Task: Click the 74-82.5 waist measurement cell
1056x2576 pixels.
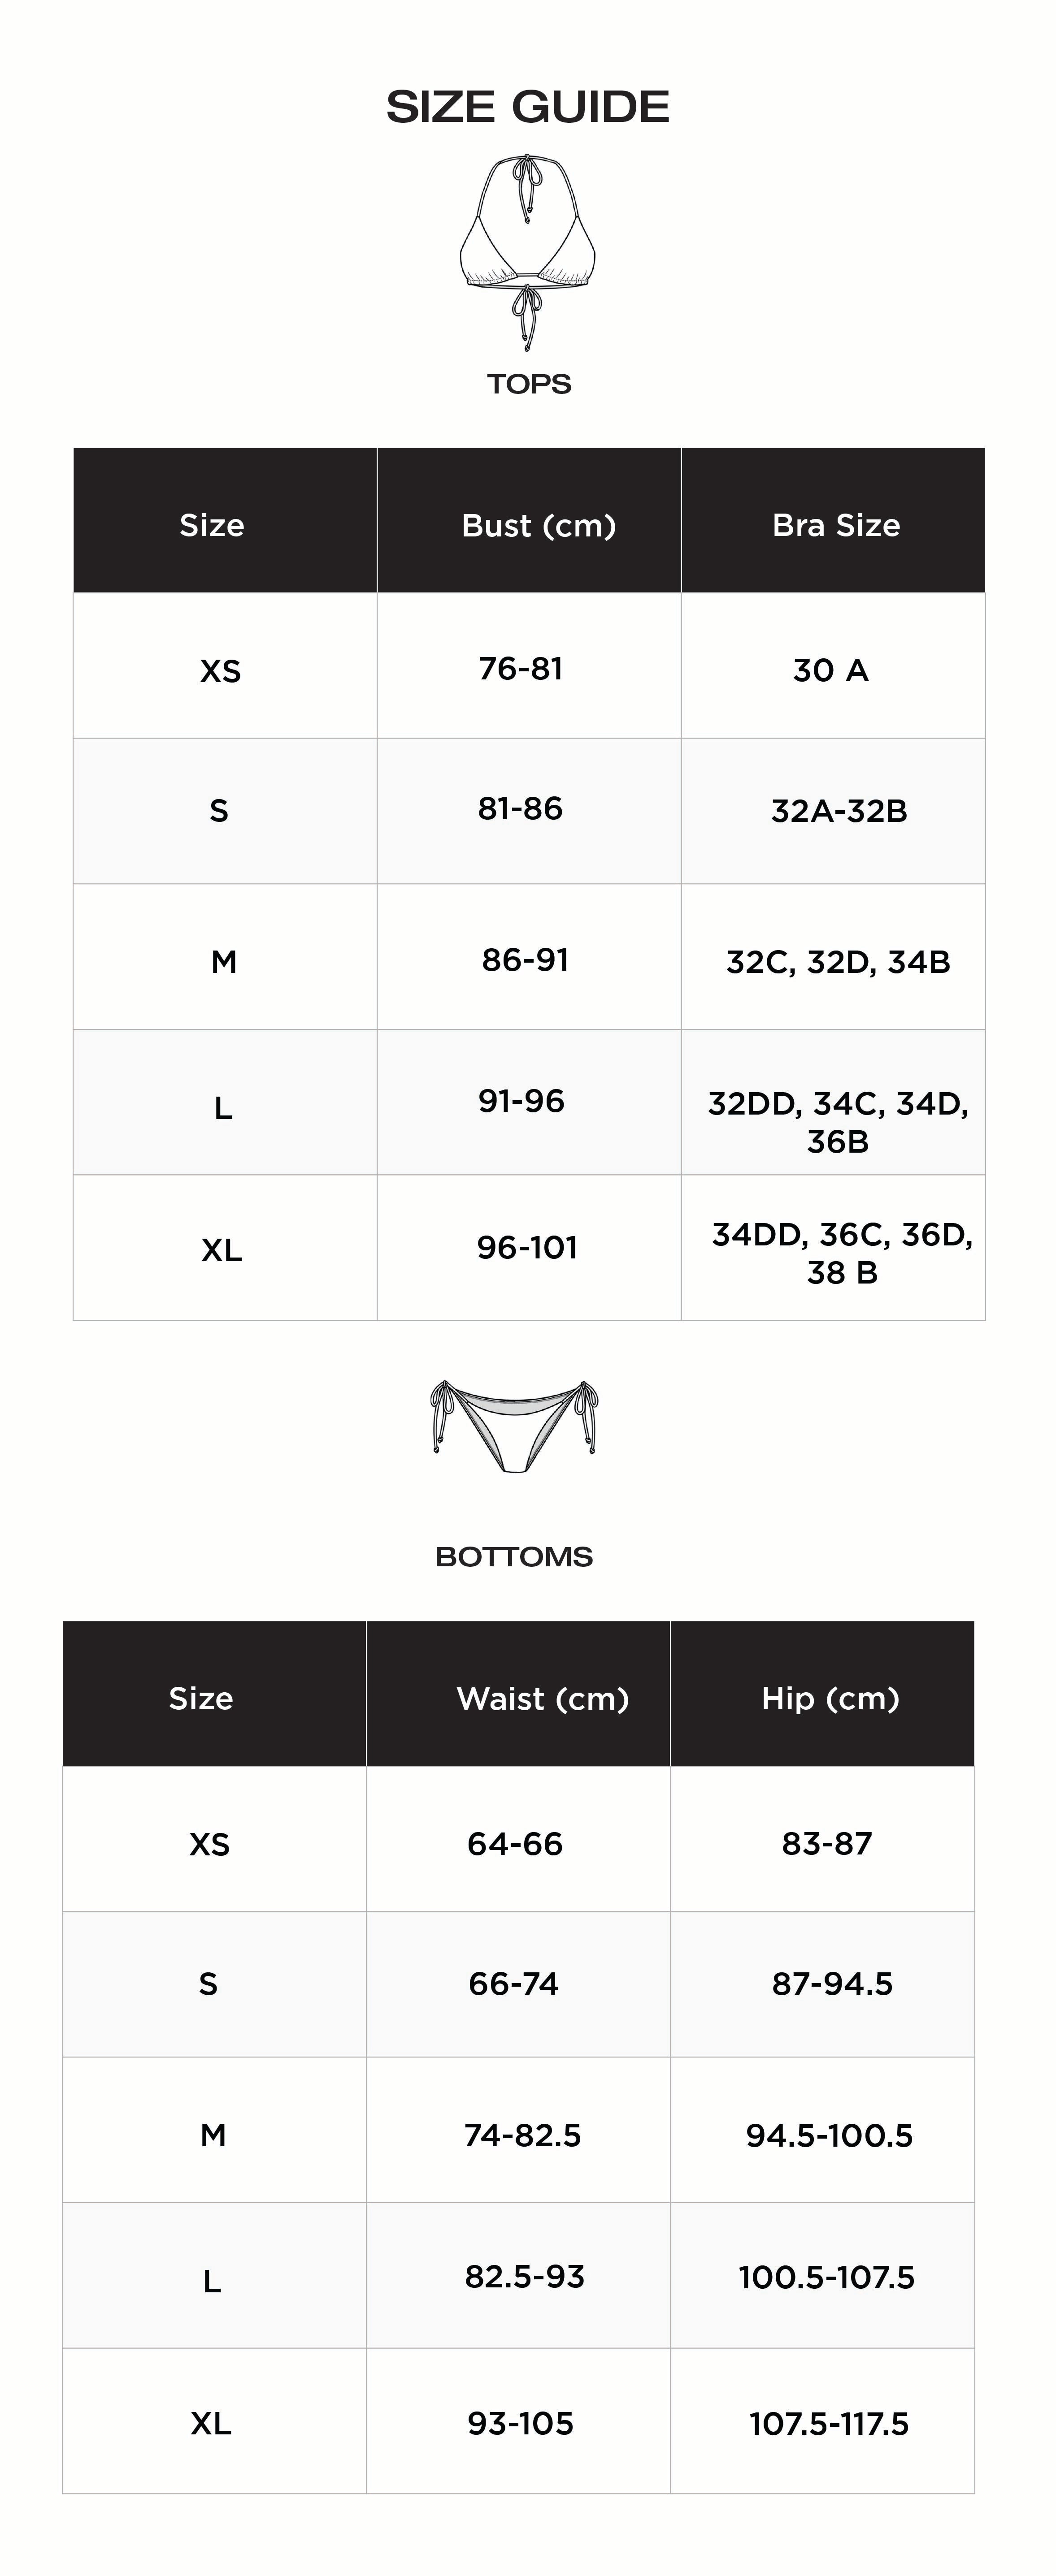Action: tap(522, 2135)
